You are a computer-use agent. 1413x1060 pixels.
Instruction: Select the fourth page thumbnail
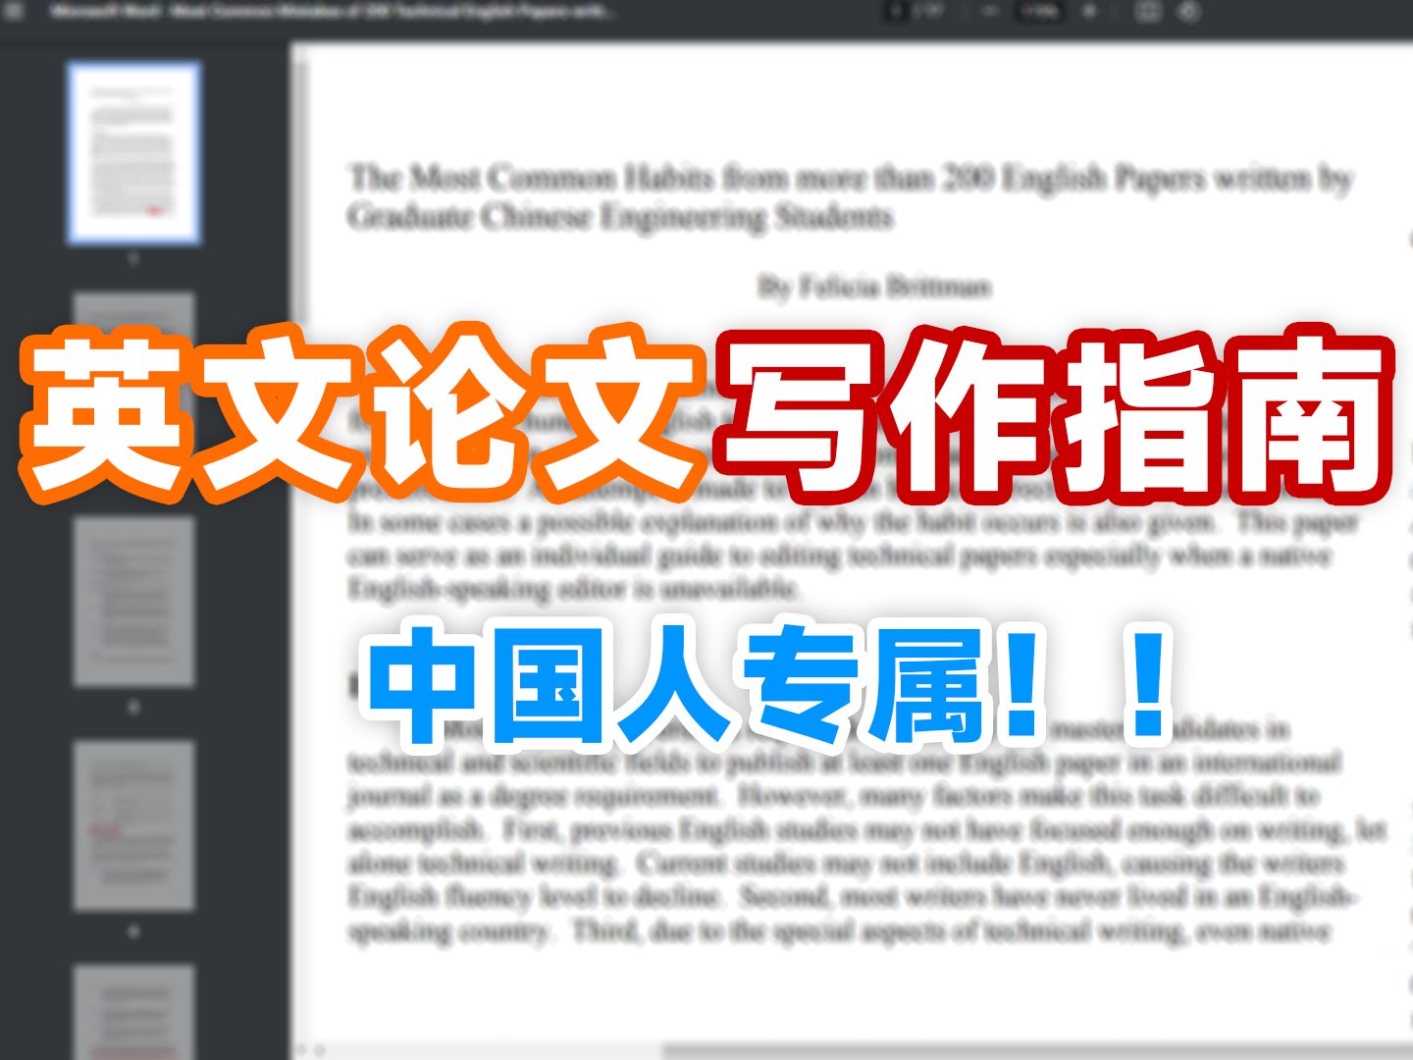click(133, 825)
